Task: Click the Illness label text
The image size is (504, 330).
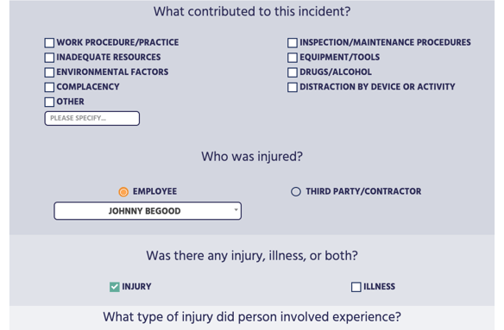Action: click(379, 286)
